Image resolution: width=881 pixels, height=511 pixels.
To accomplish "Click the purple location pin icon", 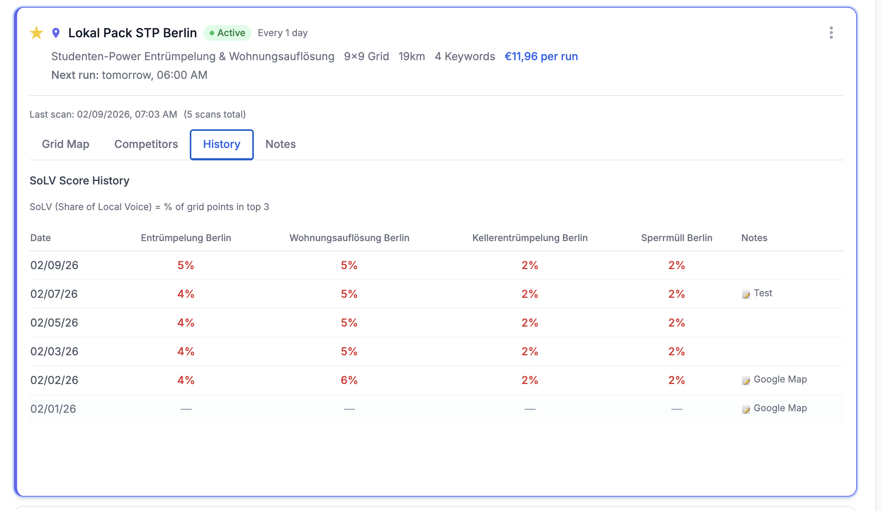I will [x=56, y=33].
